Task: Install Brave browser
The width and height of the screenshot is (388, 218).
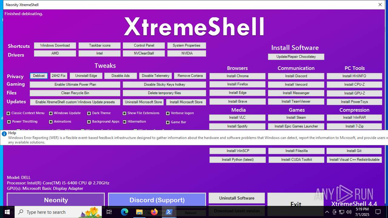Action: tap(238, 101)
